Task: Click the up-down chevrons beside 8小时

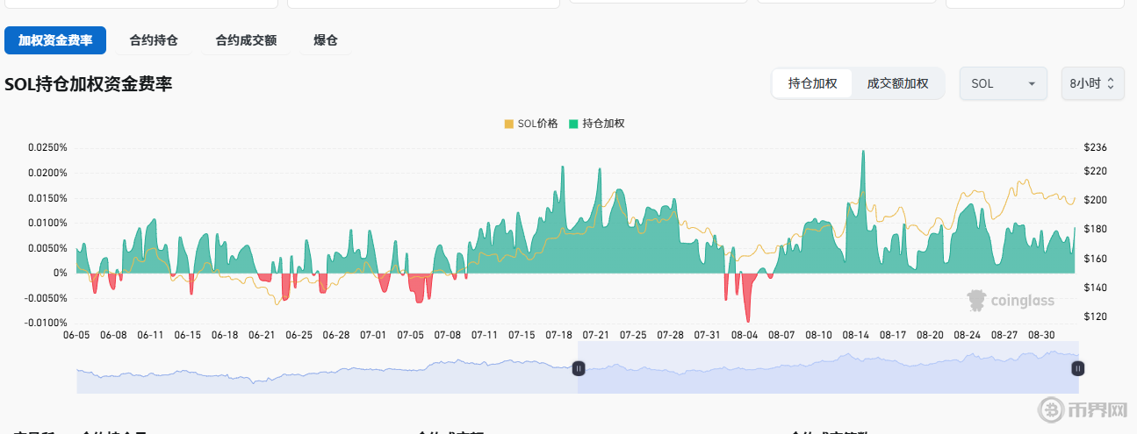Action: coord(1111,83)
